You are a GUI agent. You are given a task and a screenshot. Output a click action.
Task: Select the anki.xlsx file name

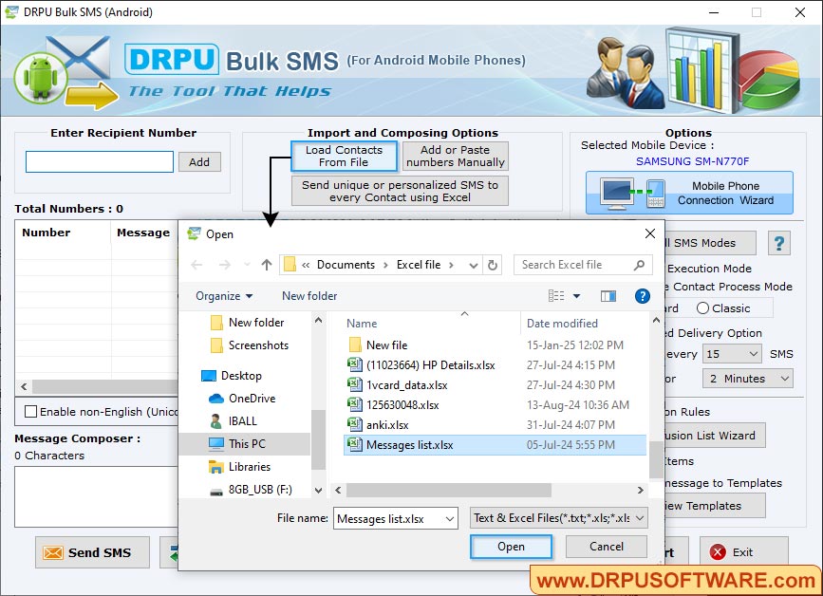(x=387, y=425)
